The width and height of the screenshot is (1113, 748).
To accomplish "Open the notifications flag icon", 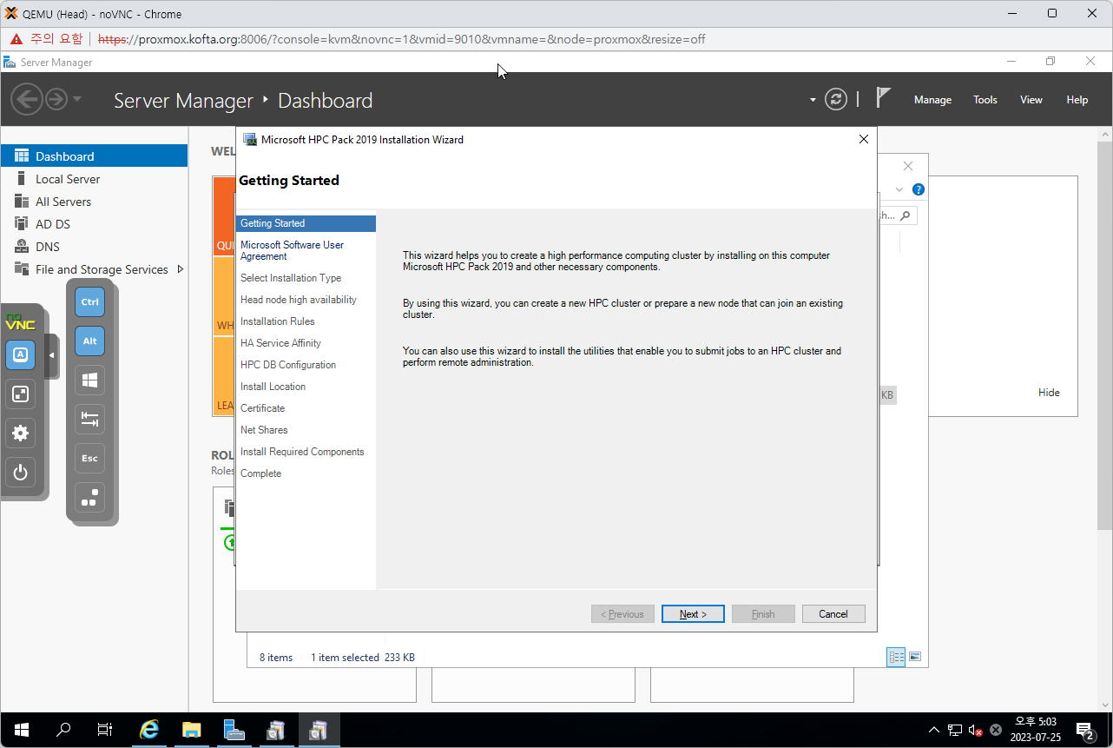I will (x=883, y=98).
